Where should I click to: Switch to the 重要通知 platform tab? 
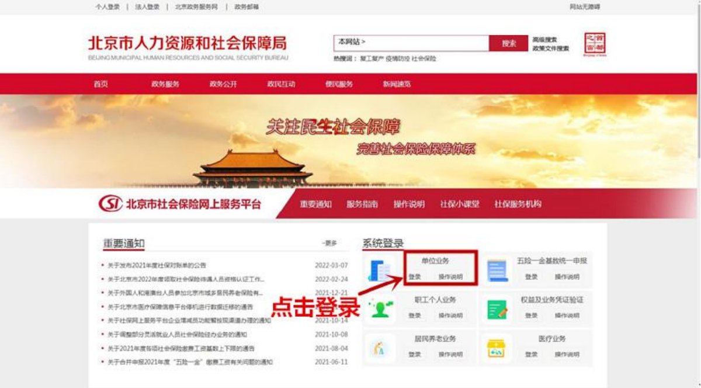[x=315, y=204]
